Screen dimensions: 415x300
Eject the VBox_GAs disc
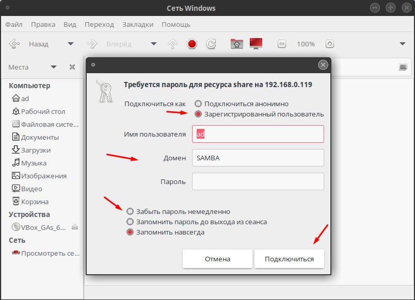pos(75,227)
